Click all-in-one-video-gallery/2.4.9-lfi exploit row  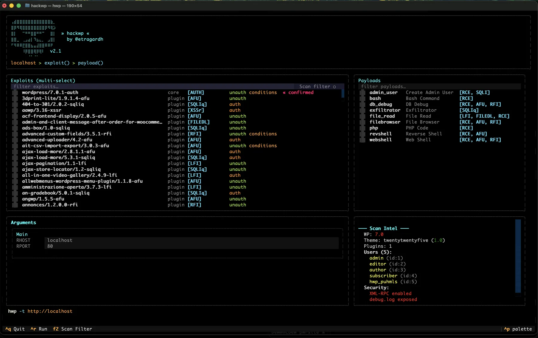pyautogui.click(x=176, y=175)
